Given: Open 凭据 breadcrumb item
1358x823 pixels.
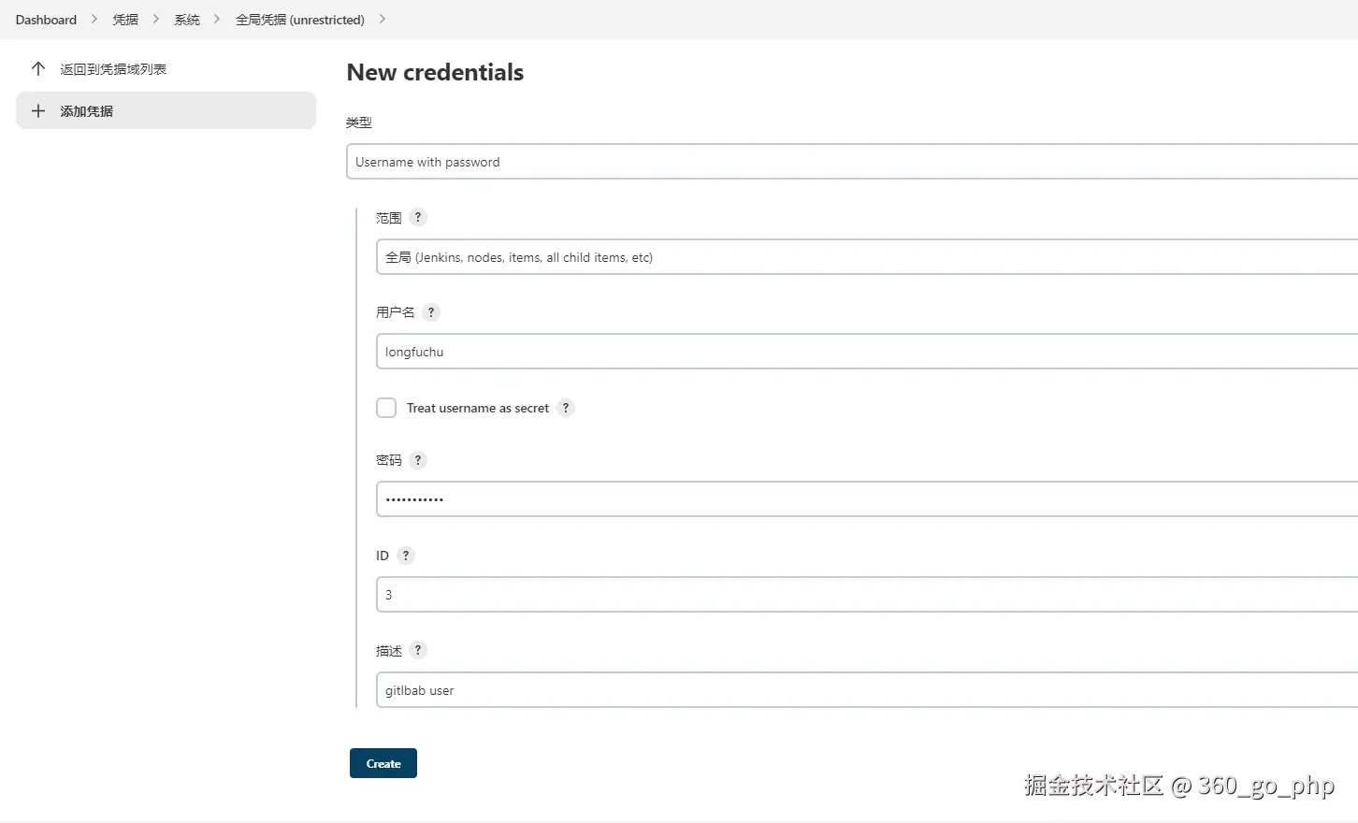Looking at the screenshot, I should click(x=125, y=20).
